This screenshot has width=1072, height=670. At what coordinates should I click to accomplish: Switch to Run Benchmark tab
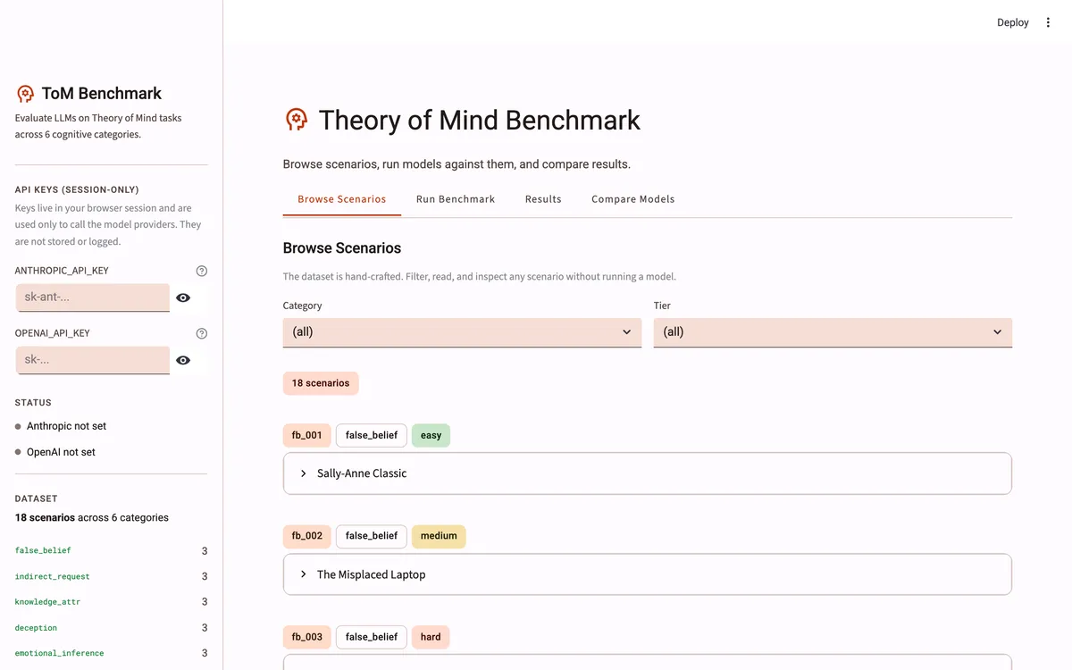(456, 199)
